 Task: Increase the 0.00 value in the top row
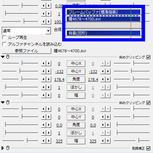49,5
